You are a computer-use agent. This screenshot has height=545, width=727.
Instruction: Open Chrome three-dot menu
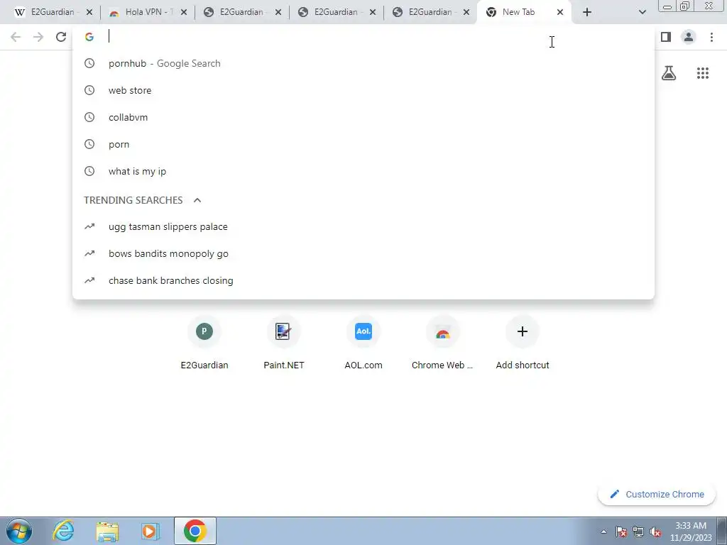point(711,37)
